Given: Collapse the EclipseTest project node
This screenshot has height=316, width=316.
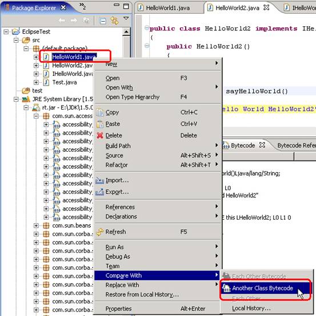Looking at the screenshot, I should [6, 32].
